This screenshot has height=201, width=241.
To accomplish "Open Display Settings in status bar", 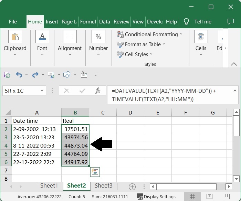I will pos(156,197).
